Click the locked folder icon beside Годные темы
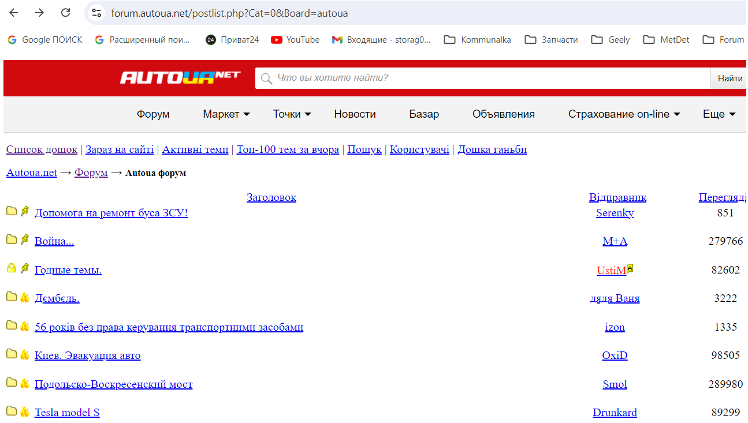This screenshot has width=748, height=423. point(12,268)
